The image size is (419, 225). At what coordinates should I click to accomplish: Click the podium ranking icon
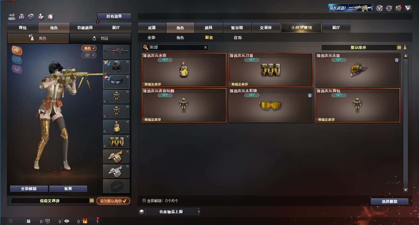click(x=22, y=16)
